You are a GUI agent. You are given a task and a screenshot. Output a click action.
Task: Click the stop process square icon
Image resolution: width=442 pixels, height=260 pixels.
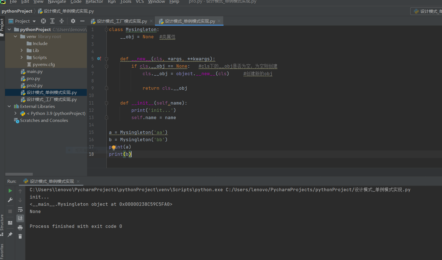click(x=10, y=211)
